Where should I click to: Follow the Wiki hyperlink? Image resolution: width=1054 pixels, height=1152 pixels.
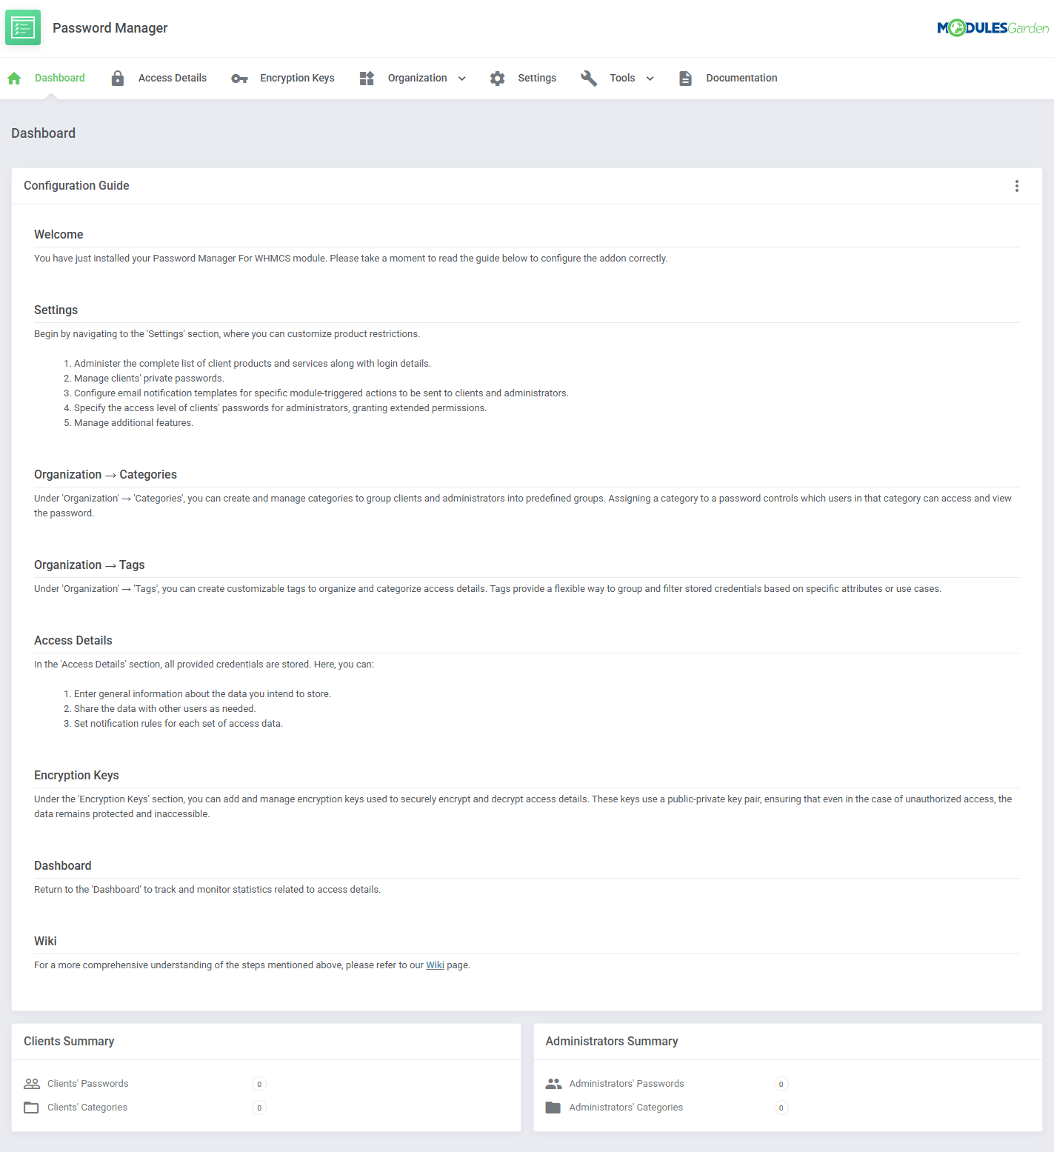tap(435, 965)
